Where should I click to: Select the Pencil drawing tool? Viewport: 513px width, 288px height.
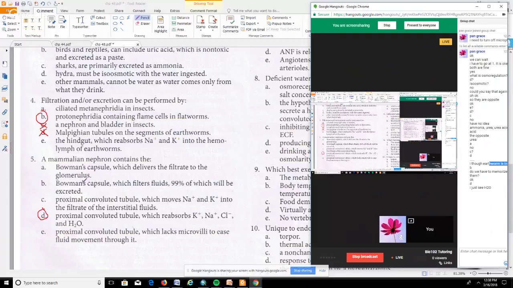pos(142,18)
